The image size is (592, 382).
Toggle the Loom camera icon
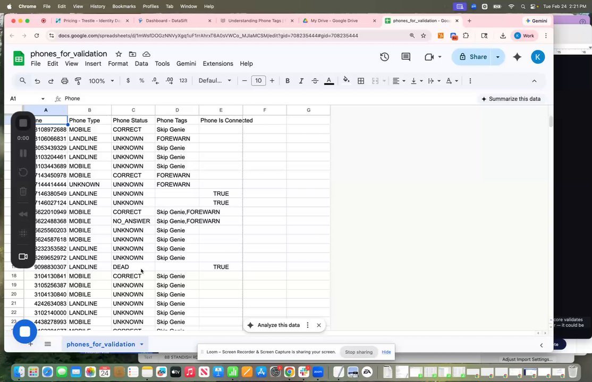point(23,256)
